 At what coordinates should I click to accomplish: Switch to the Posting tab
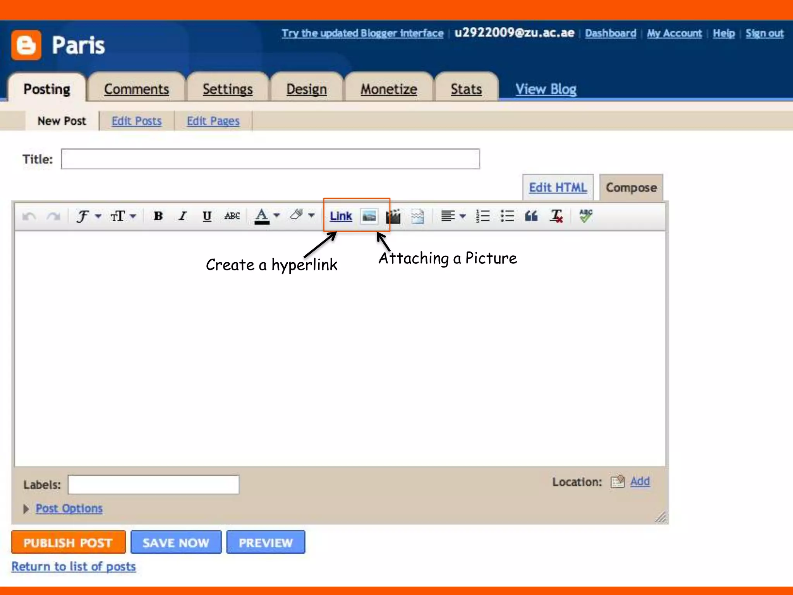click(47, 89)
